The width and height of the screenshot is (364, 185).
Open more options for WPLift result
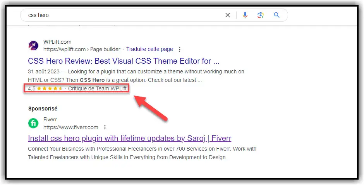[x=179, y=49]
